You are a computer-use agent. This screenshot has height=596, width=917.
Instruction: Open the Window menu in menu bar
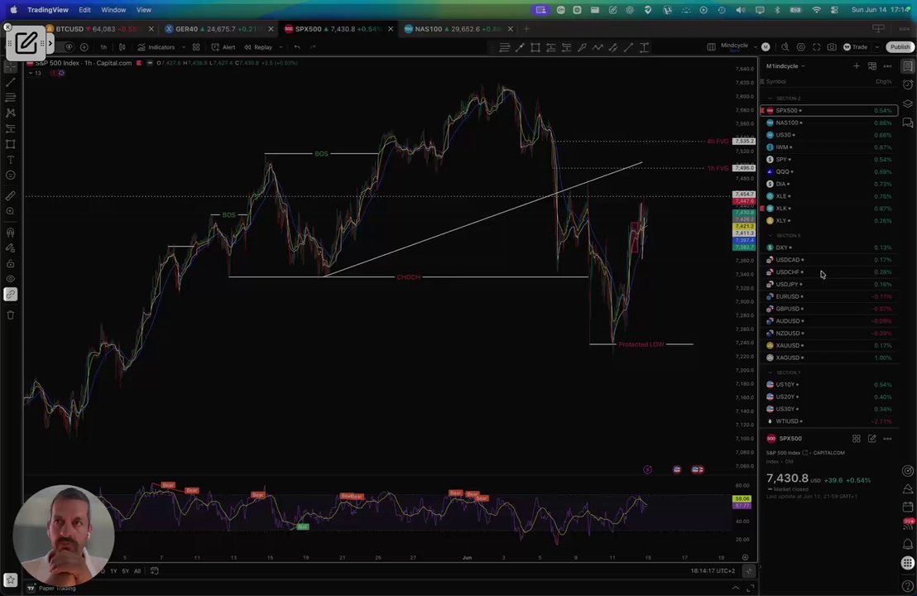point(113,10)
